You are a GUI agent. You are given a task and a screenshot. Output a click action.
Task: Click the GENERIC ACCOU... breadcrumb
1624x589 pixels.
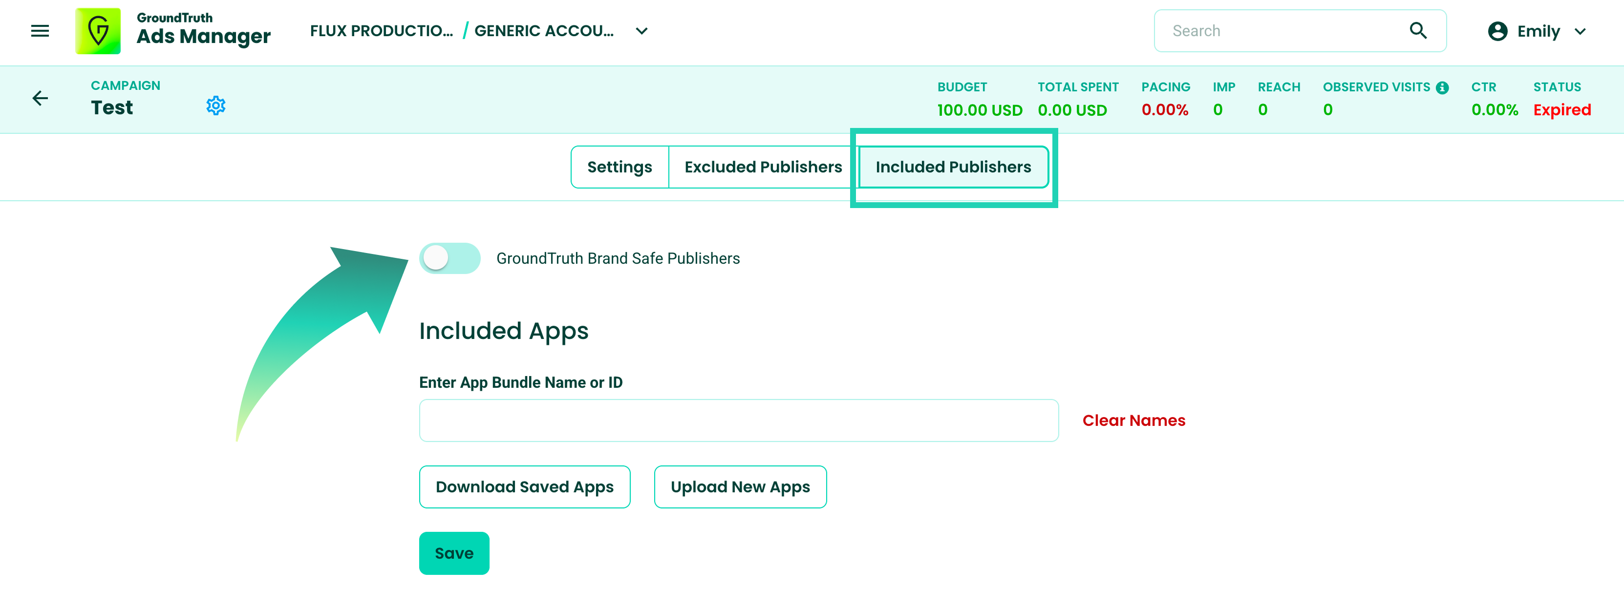[543, 31]
